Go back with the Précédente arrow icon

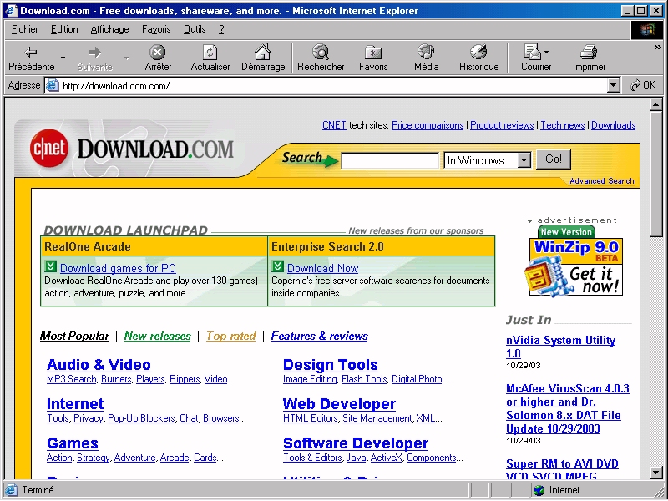(31, 53)
